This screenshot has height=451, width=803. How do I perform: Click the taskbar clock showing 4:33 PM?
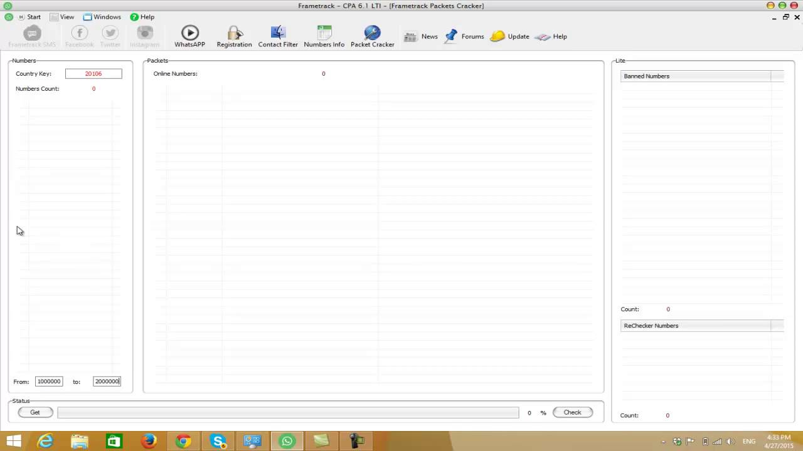coord(779,442)
